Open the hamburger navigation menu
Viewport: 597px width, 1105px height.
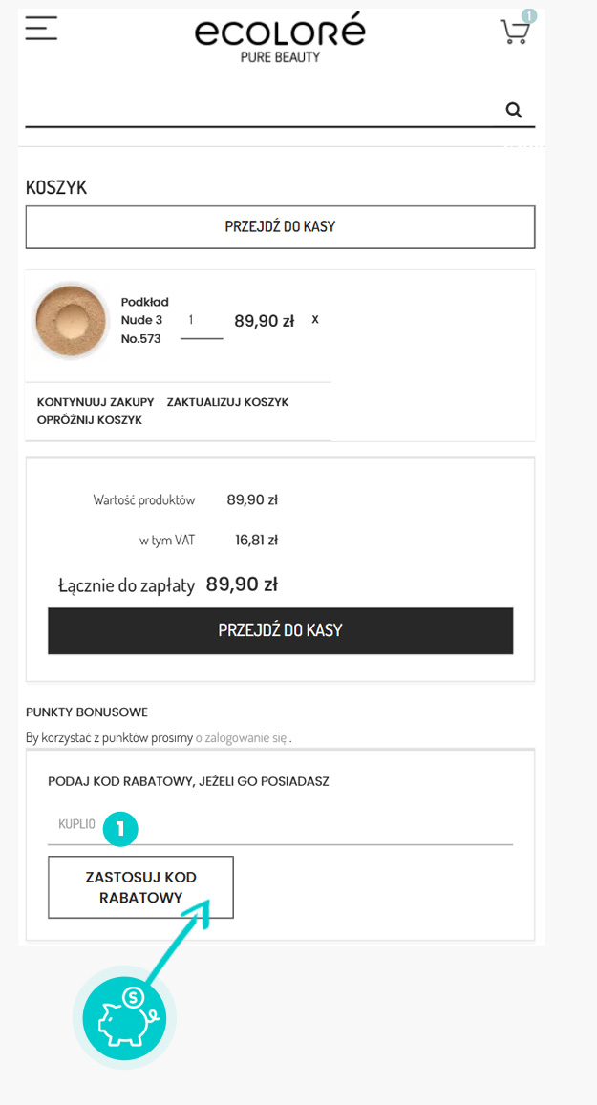pyautogui.click(x=41, y=29)
